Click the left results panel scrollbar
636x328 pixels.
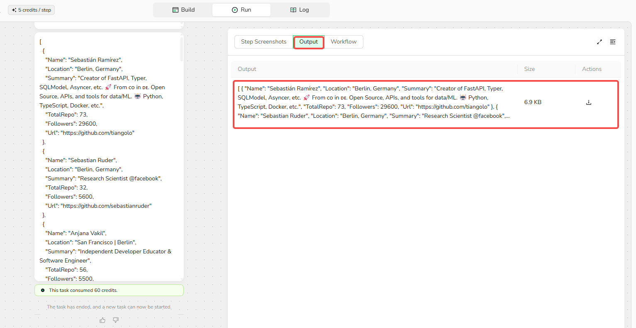coord(182,50)
